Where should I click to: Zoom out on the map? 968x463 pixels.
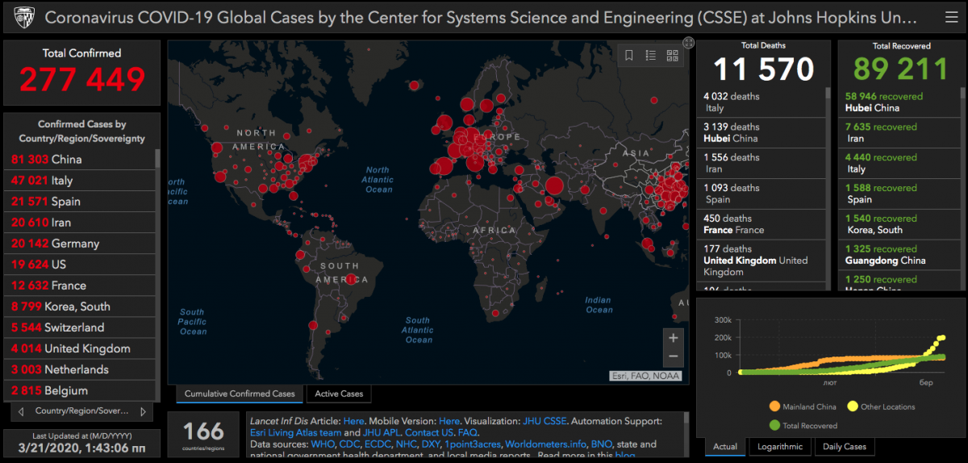[x=673, y=357]
